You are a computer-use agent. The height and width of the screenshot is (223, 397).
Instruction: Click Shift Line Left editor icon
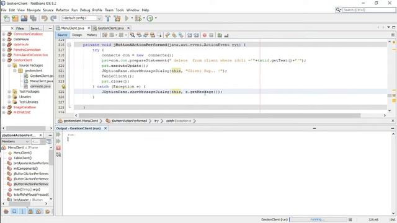click(x=189, y=35)
